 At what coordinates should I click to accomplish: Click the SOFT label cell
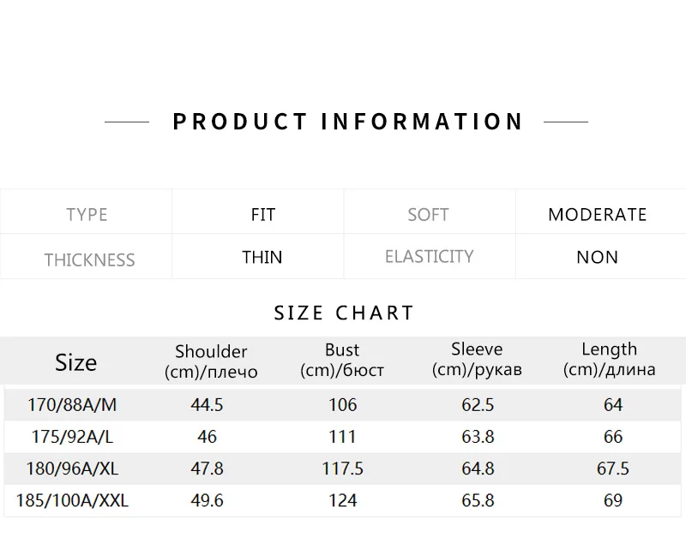[430, 212]
